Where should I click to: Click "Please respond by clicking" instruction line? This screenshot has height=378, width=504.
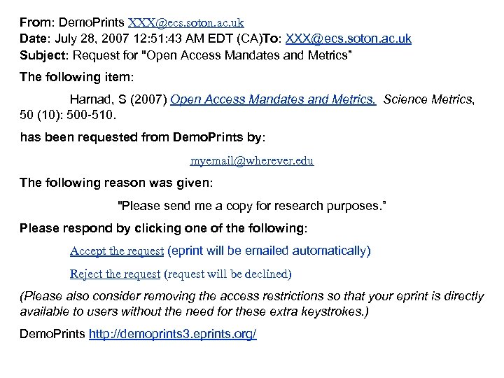coord(163,228)
